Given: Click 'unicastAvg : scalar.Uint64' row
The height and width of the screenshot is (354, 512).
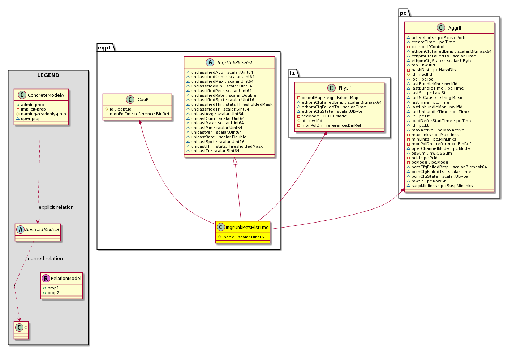Looking at the screenshot, I should point(217,114).
